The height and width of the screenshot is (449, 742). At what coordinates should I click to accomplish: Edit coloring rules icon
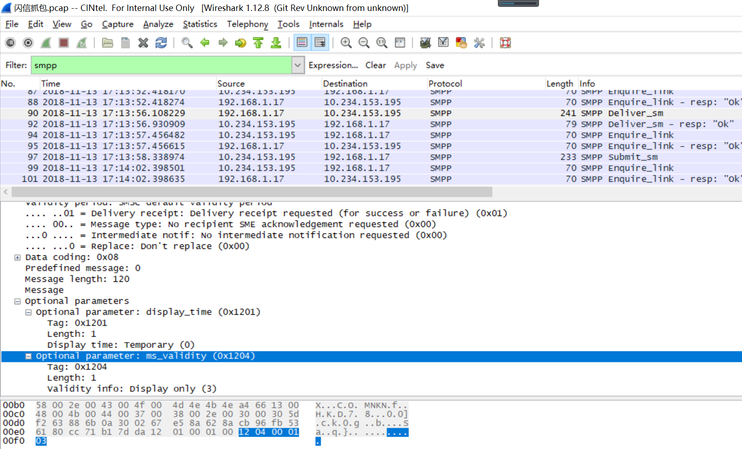[461, 43]
